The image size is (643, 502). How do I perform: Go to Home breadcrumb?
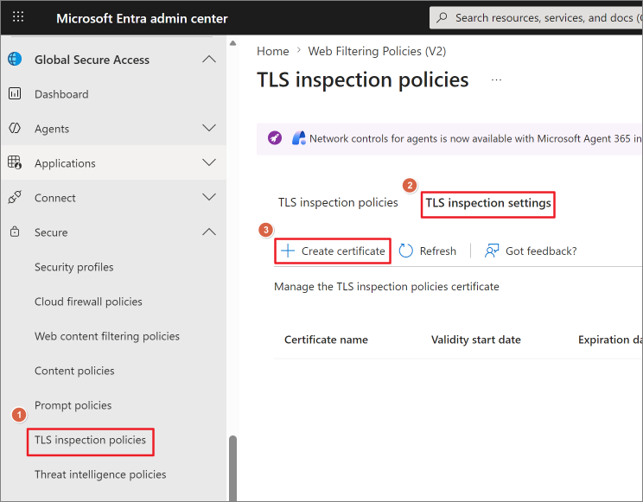point(273,51)
